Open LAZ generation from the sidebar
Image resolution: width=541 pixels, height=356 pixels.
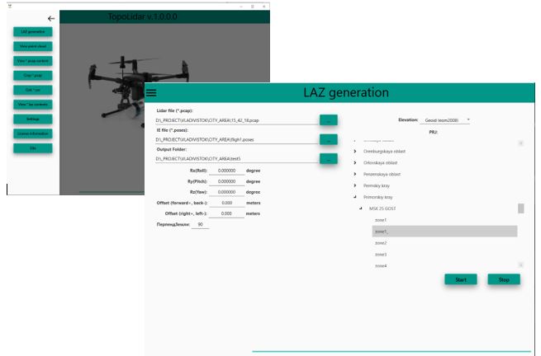click(x=33, y=31)
